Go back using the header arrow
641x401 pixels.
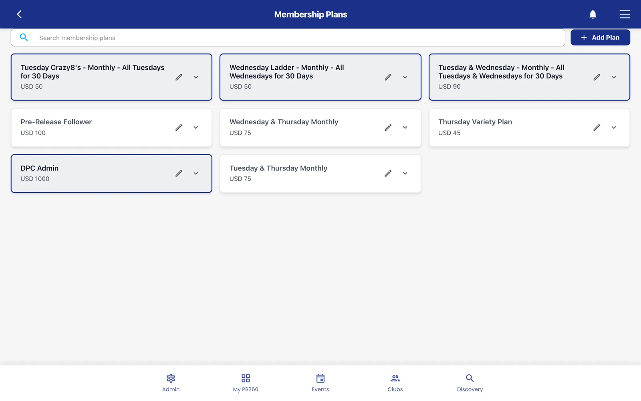click(19, 14)
